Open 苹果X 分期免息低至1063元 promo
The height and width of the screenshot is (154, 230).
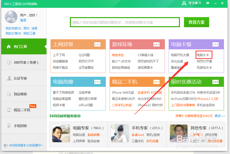pos(194,116)
